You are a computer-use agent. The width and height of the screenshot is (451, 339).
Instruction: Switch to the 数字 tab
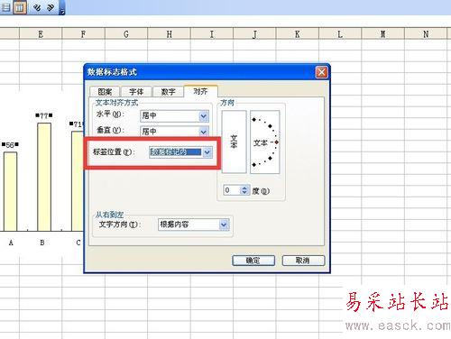click(168, 92)
